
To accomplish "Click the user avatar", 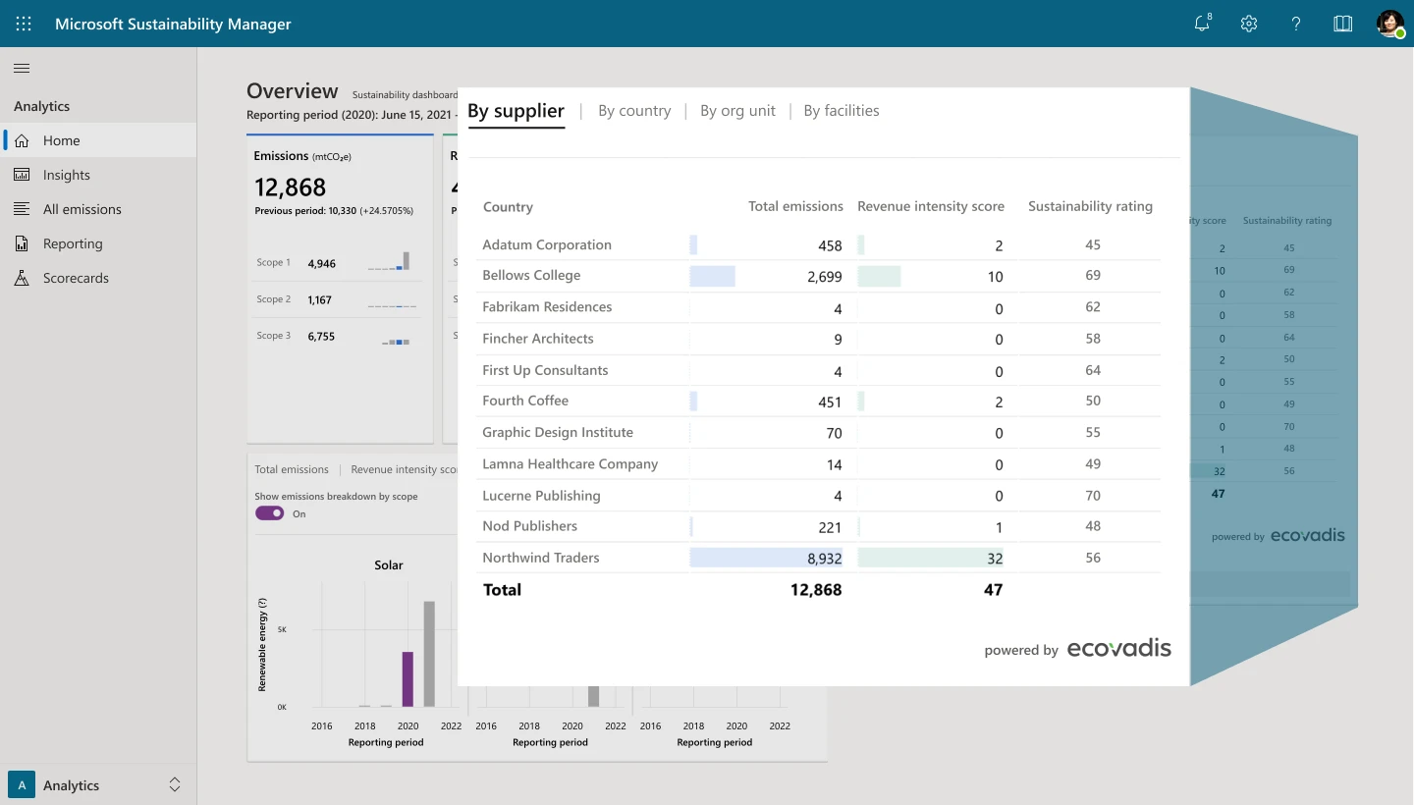I will (1389, 23).
